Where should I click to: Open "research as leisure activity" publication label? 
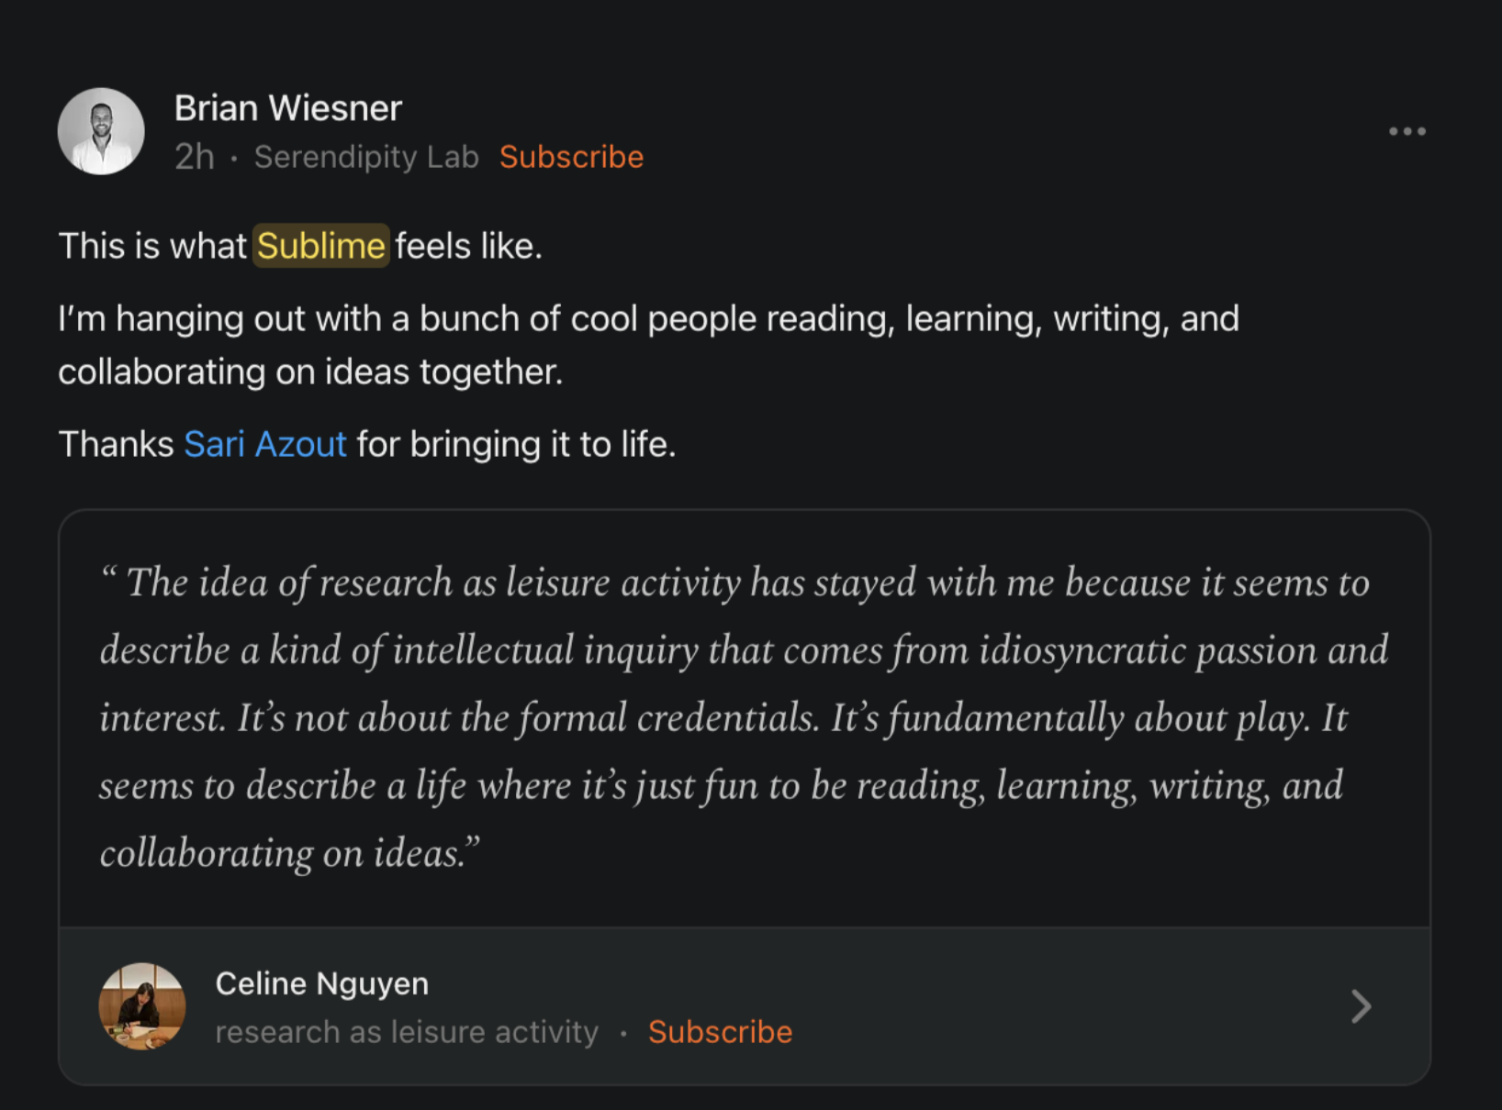(407, 1032)
